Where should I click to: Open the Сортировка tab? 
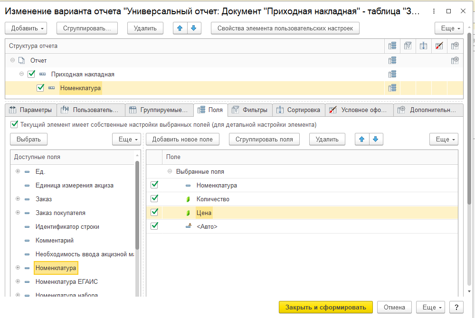point(299,110)
